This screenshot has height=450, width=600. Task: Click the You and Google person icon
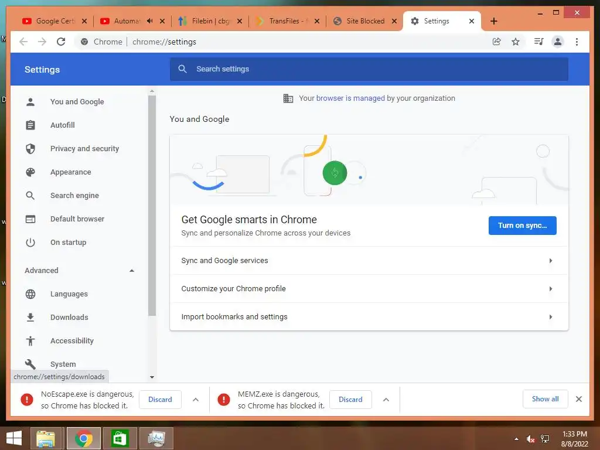click(30, 102)
